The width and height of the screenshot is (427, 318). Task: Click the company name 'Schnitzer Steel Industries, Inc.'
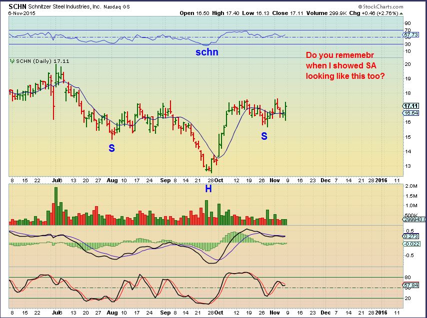coord(64,6)
